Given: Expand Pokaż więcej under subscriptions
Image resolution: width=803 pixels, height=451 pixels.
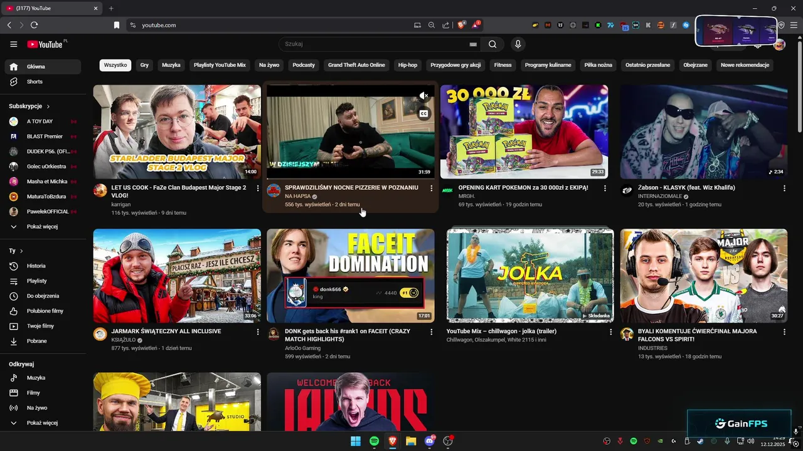Looking at the screenshot, I should tap(43, 226).
